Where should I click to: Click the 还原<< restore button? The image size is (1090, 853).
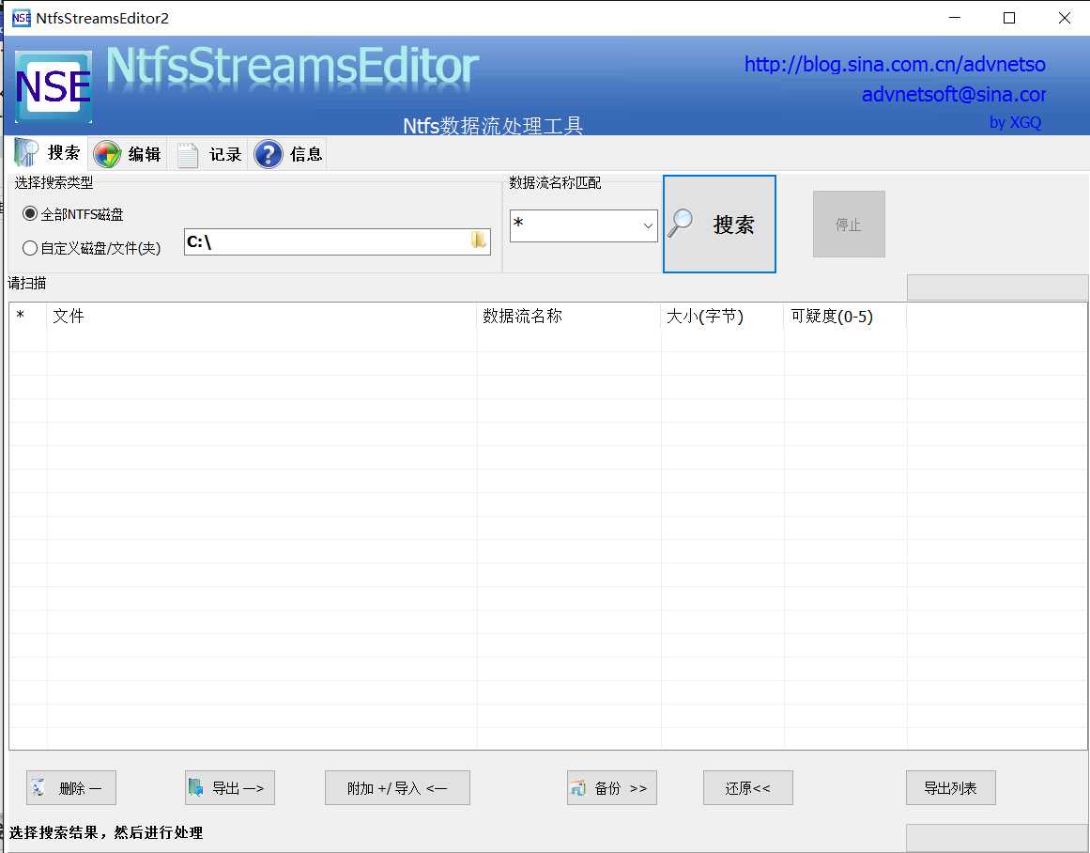coord(748,787)
